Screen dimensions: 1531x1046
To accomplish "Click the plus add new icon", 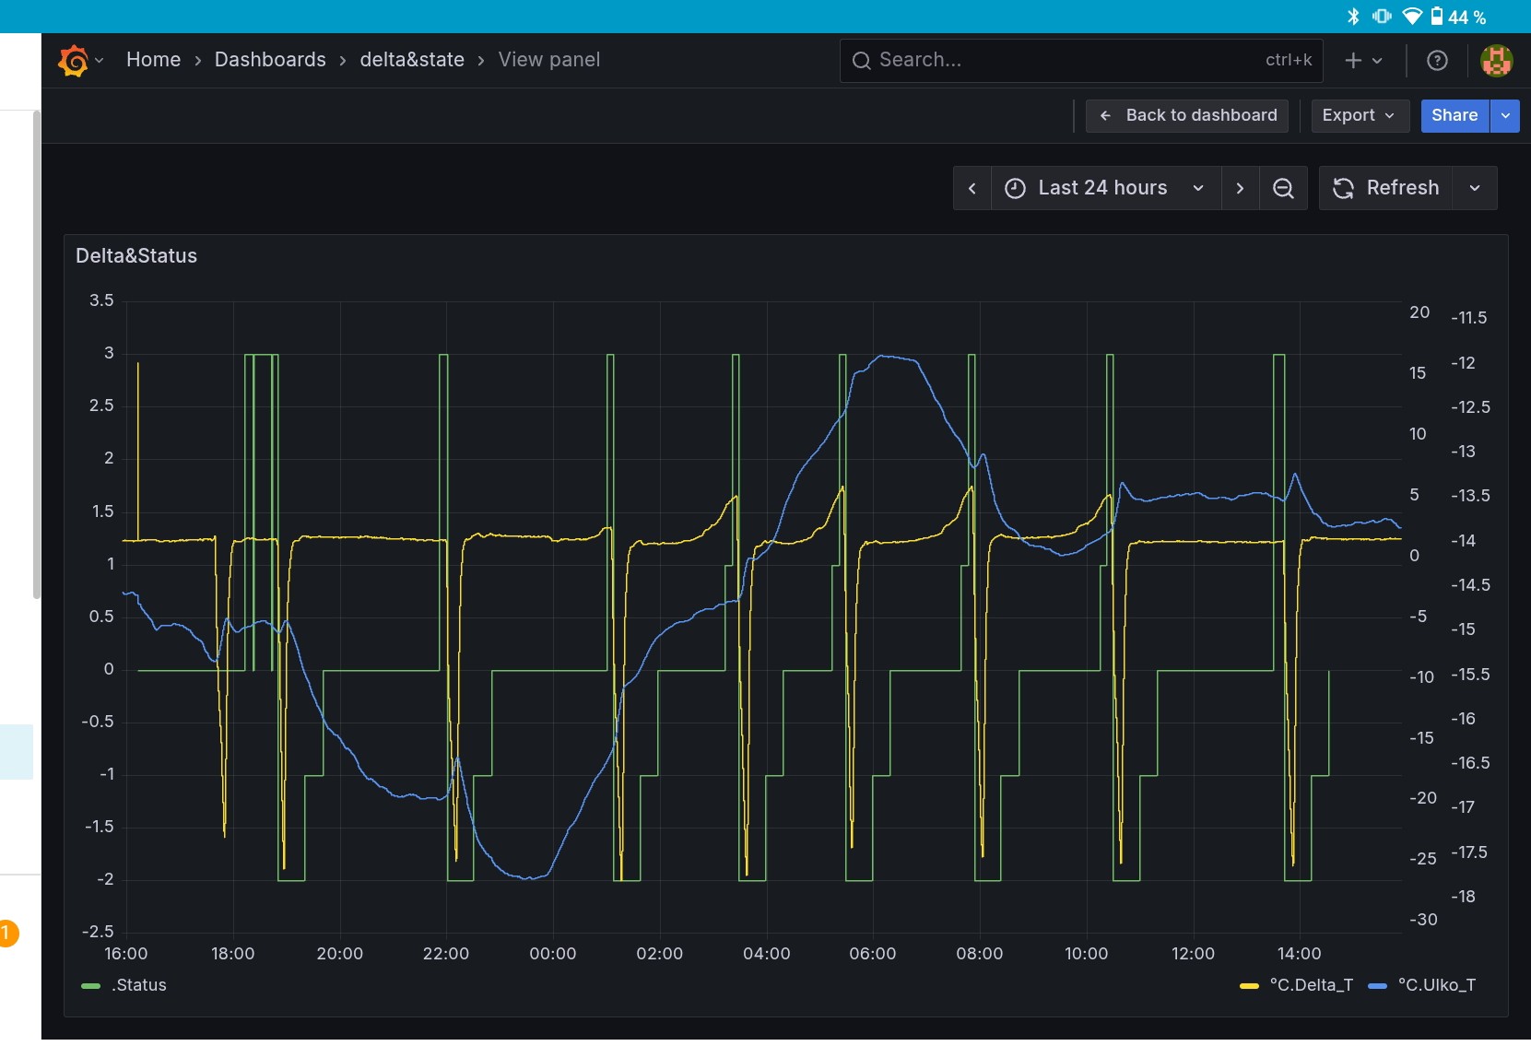I will click(x=1353, y=61).
